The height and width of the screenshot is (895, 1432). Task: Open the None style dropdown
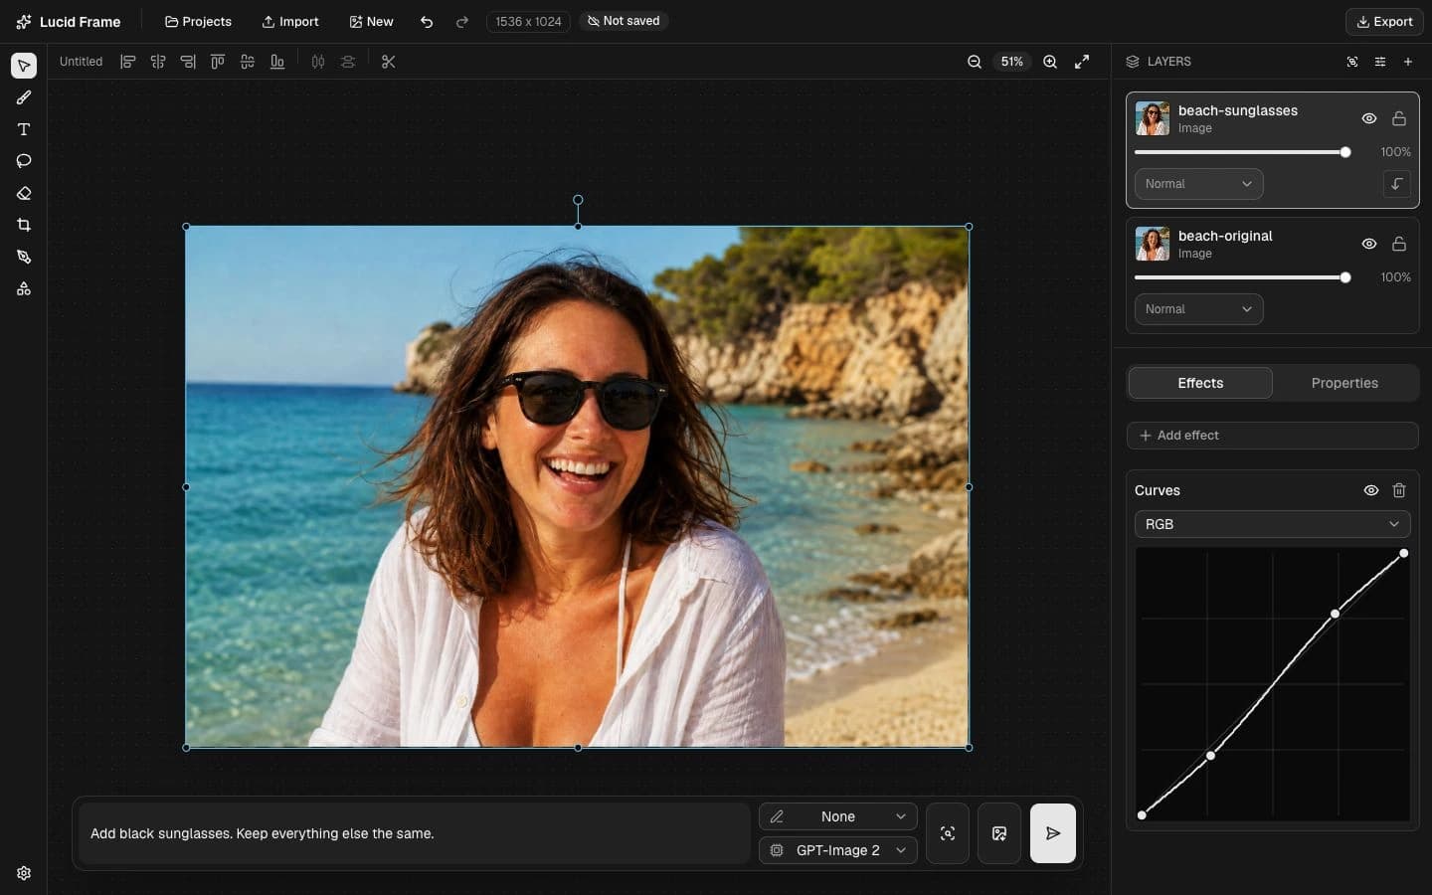pyautogui.click(x=838, y=816)
